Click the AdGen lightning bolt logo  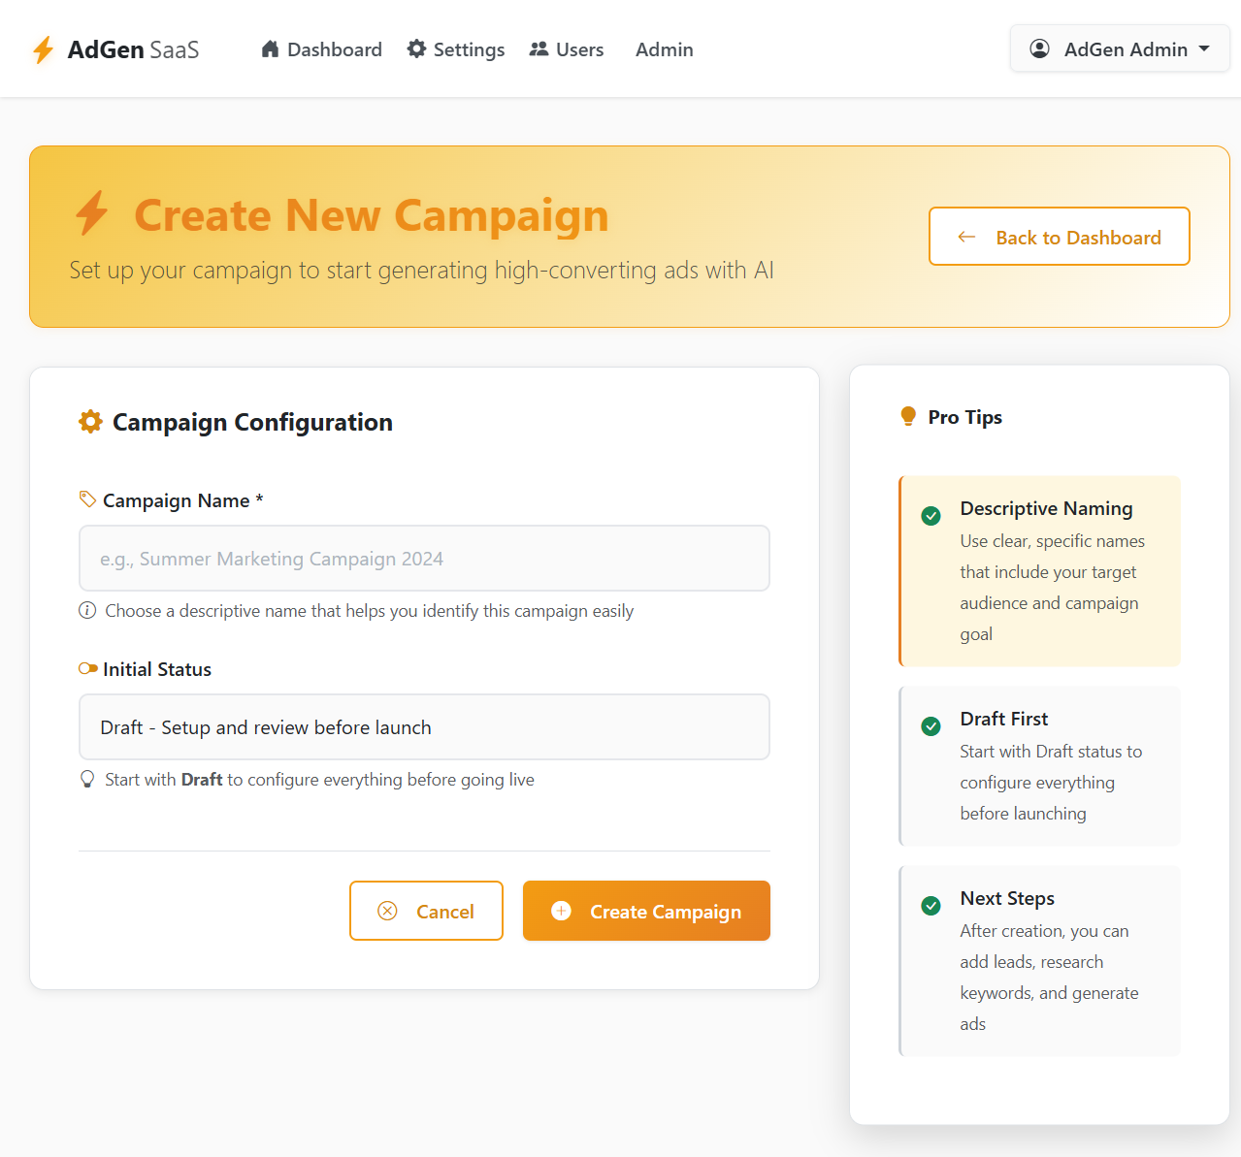43,49
